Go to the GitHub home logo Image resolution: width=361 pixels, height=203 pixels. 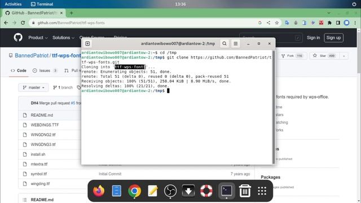(18, 37)
